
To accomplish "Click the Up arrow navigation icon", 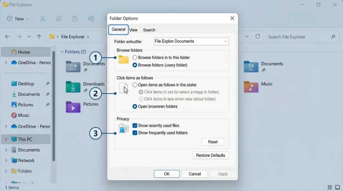I will tap(39, 37).
